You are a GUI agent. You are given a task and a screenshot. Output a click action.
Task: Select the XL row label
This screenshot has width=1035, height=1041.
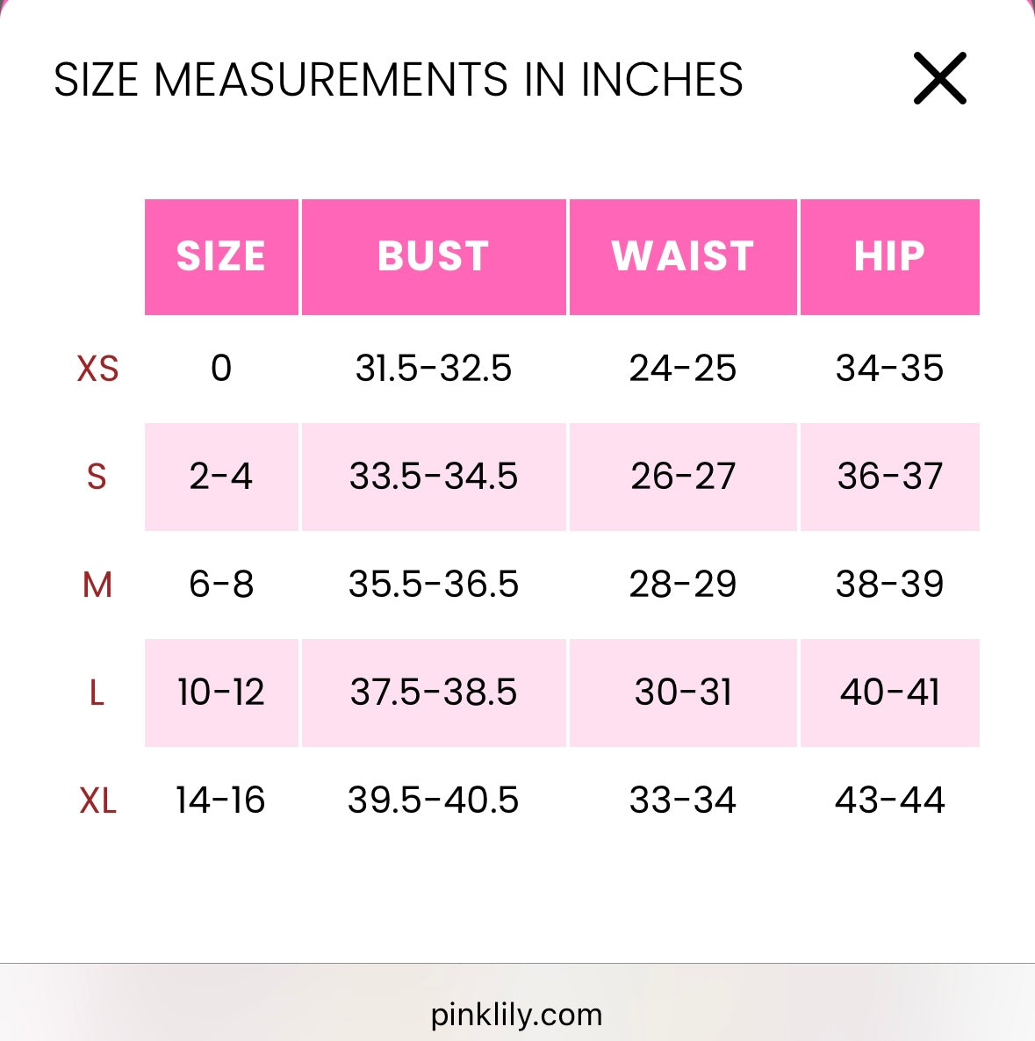(97, 800)
